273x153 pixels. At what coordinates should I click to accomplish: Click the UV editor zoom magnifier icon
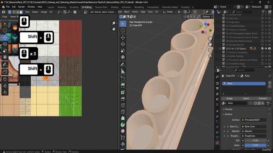114,23
